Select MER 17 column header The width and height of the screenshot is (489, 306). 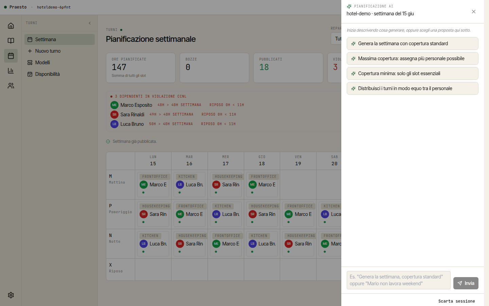[x=226, y=161]
